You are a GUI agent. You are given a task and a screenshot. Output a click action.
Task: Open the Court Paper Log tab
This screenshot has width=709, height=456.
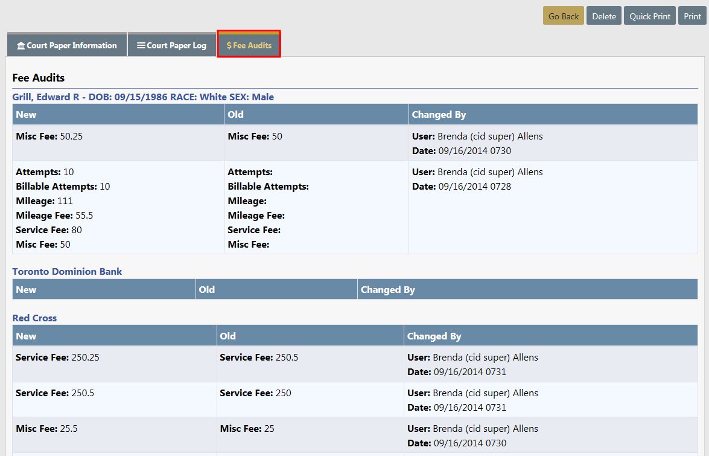172,45
